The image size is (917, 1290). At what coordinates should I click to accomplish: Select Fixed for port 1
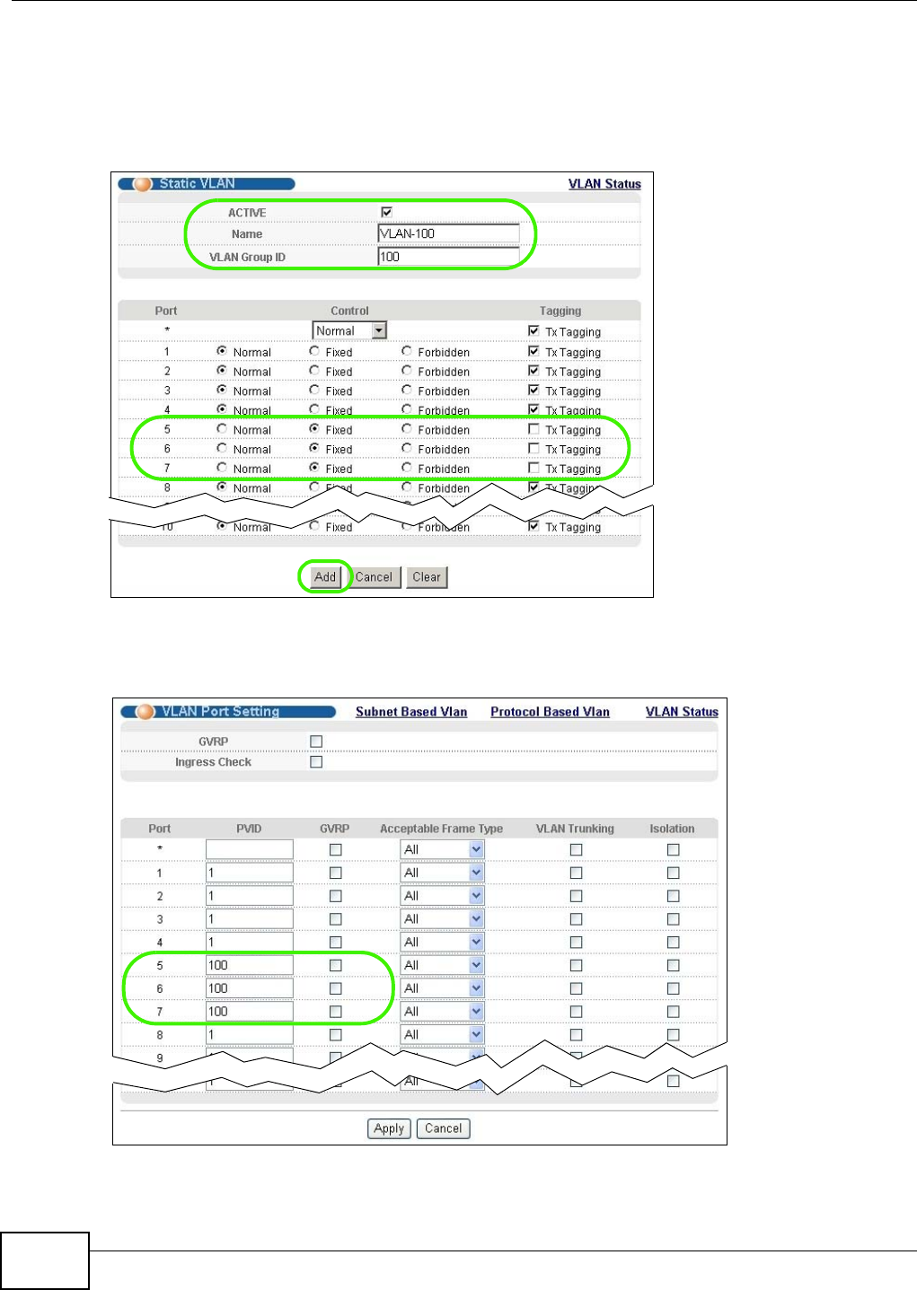click(x=314, y=351)
